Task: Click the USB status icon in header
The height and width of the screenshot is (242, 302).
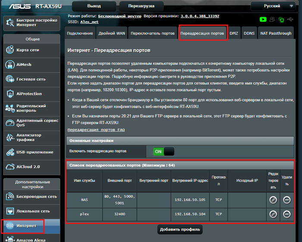Action: tap(291, 19)
